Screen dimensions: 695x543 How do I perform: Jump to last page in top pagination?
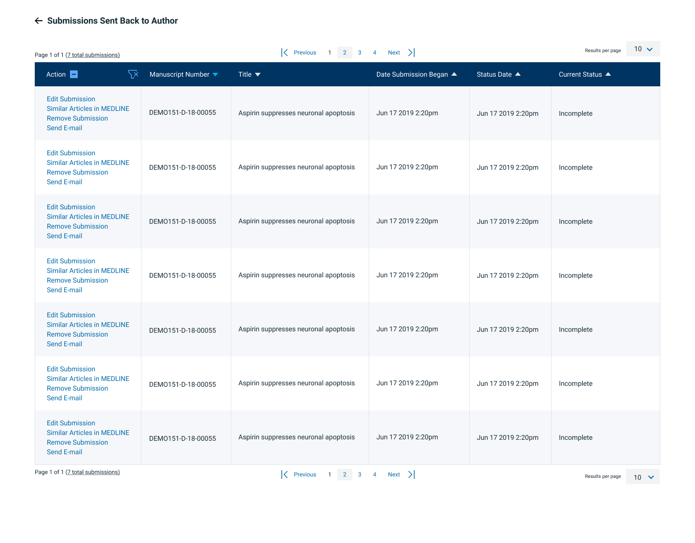(411, 53)
